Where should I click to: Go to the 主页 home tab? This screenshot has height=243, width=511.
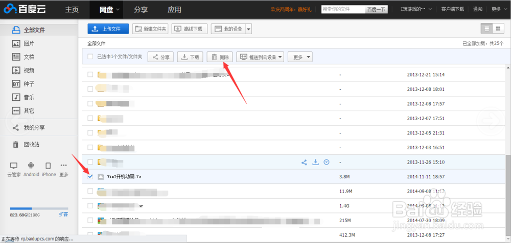point(72,9)
